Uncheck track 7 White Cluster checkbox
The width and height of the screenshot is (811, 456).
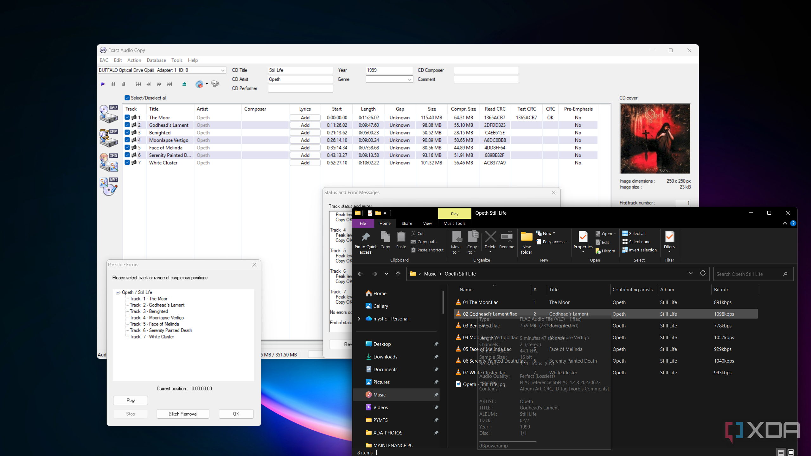[127, 162]
